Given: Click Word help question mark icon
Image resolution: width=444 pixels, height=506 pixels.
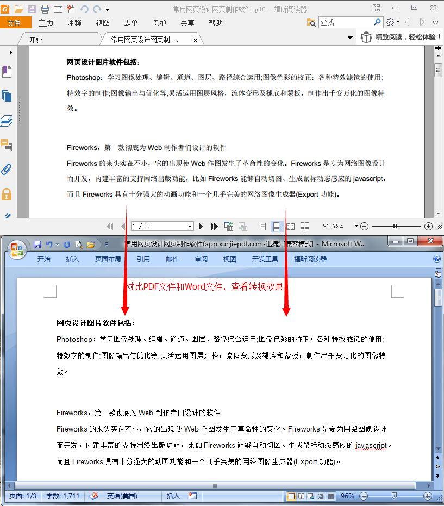Looking at the screenshot, I should [436, 259].
